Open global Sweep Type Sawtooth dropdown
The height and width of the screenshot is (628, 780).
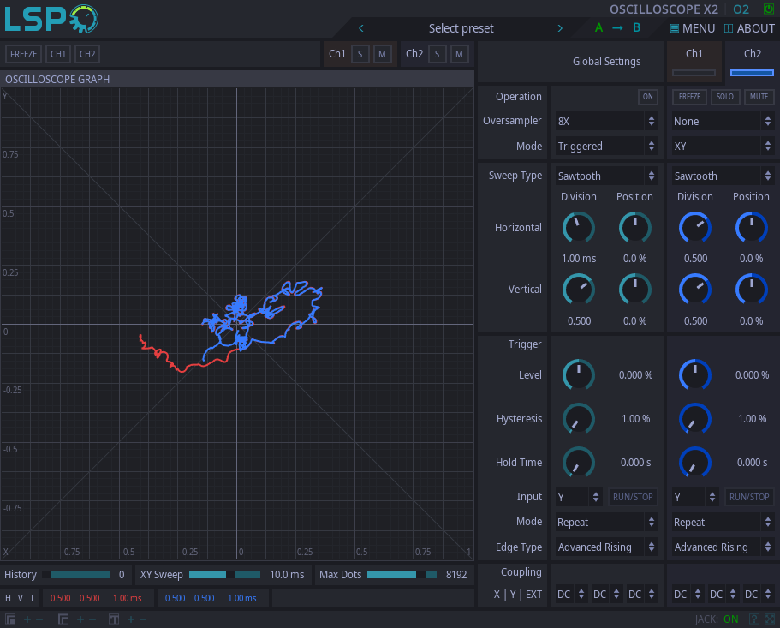[606, 176]
